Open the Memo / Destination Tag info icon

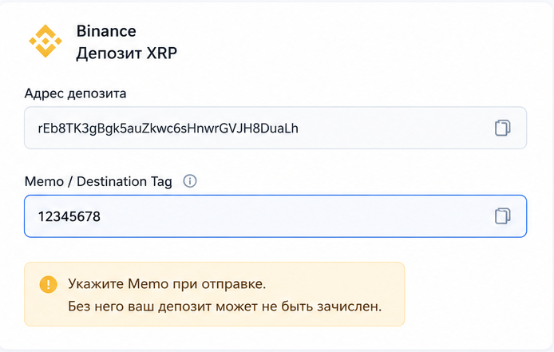pyautogui.click(x=190, y=181)
